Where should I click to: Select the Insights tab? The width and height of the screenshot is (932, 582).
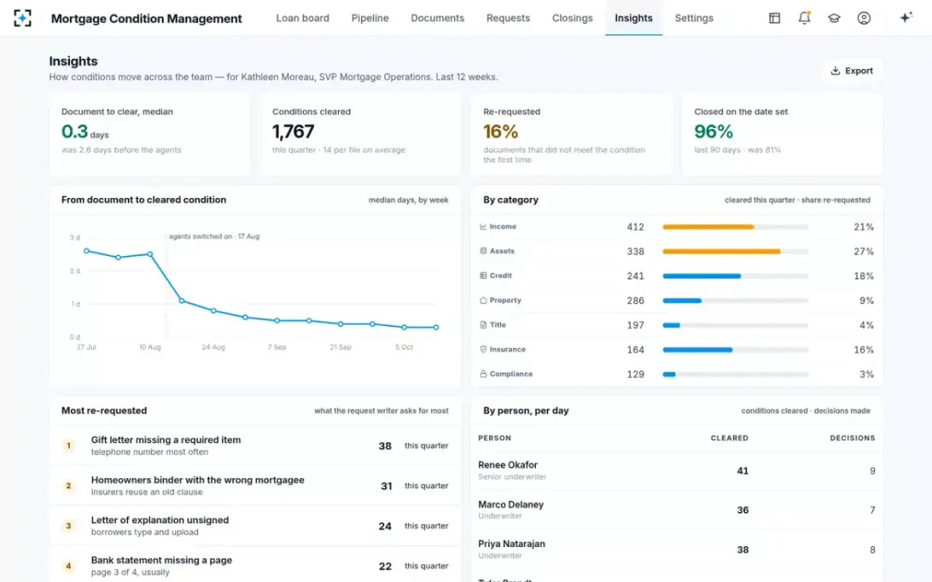click(x=634, y=18)
